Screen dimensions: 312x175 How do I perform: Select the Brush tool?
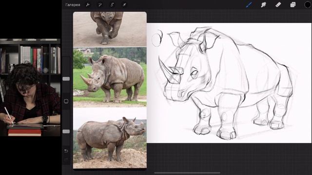pos(249,4)
